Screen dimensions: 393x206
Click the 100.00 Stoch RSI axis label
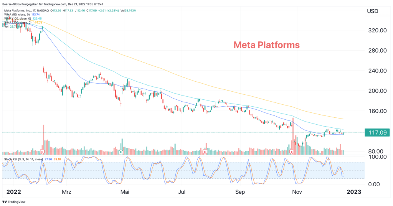[x=377, y=157]
